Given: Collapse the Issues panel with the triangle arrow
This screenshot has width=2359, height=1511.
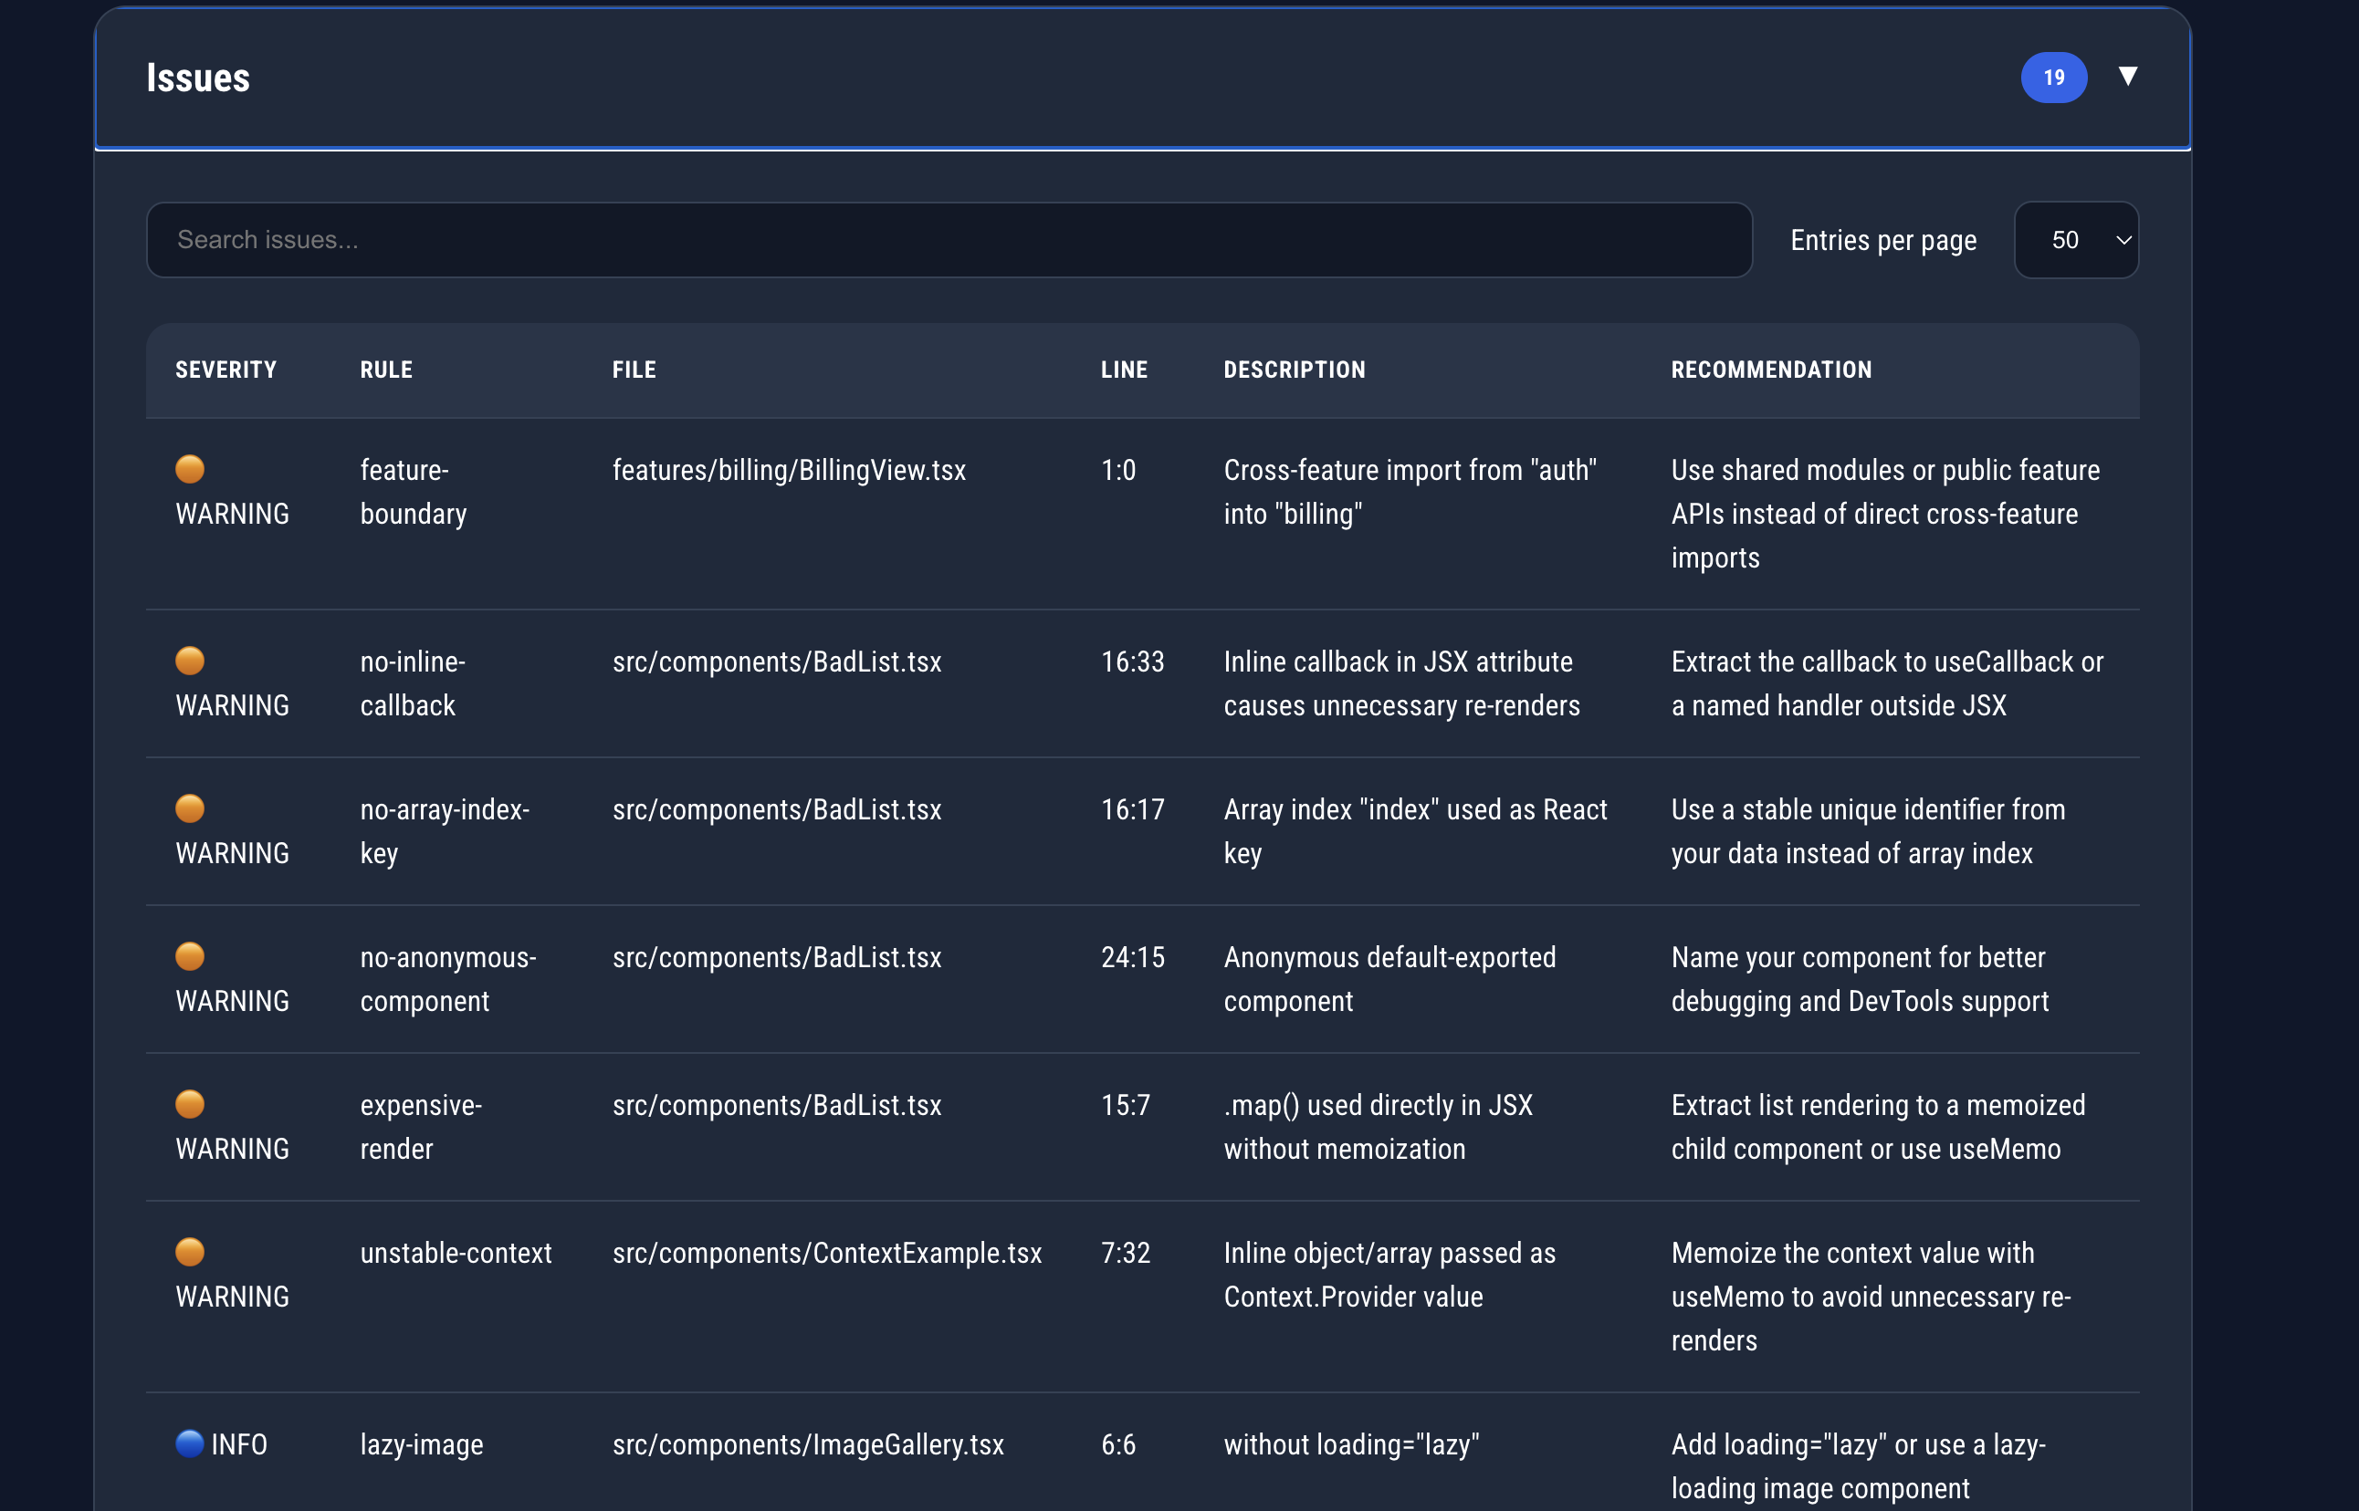Looking at the screenshot, I should point(2127,77).
